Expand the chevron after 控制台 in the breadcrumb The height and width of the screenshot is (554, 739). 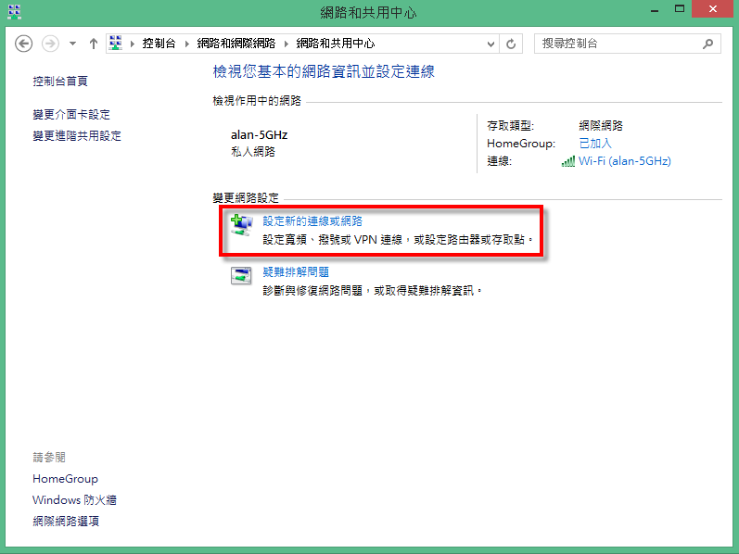tap(186, 44)
